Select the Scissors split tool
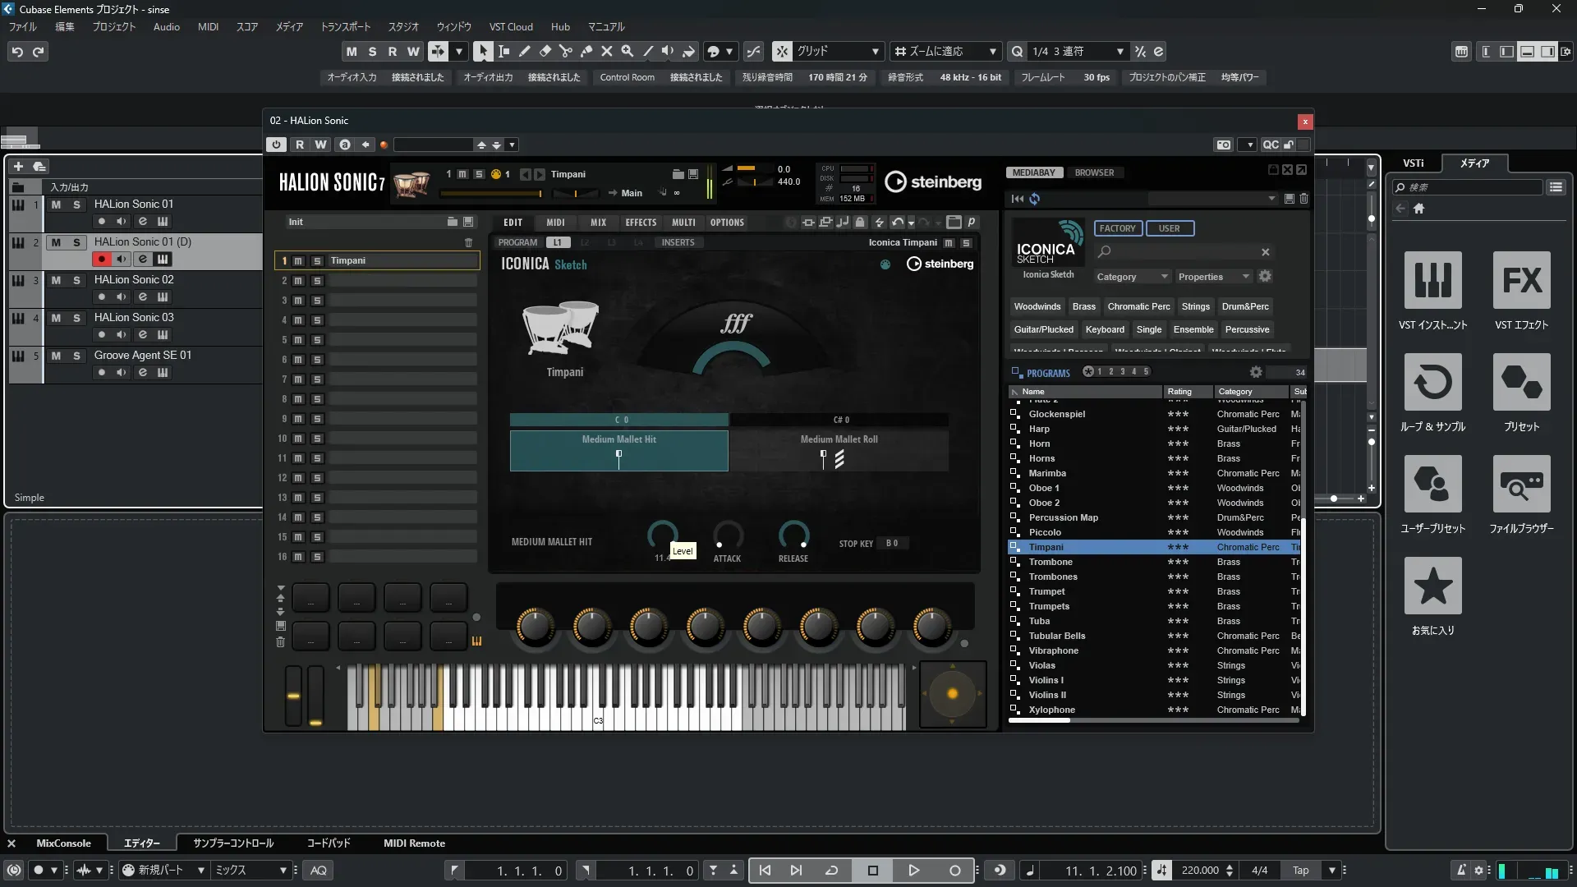This screenshot has width=1577, height=887. [x=565, y=51]
